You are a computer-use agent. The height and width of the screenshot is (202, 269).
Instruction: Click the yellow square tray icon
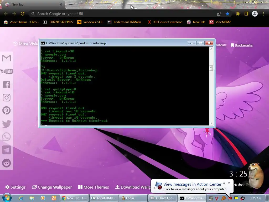coord(236,198)
